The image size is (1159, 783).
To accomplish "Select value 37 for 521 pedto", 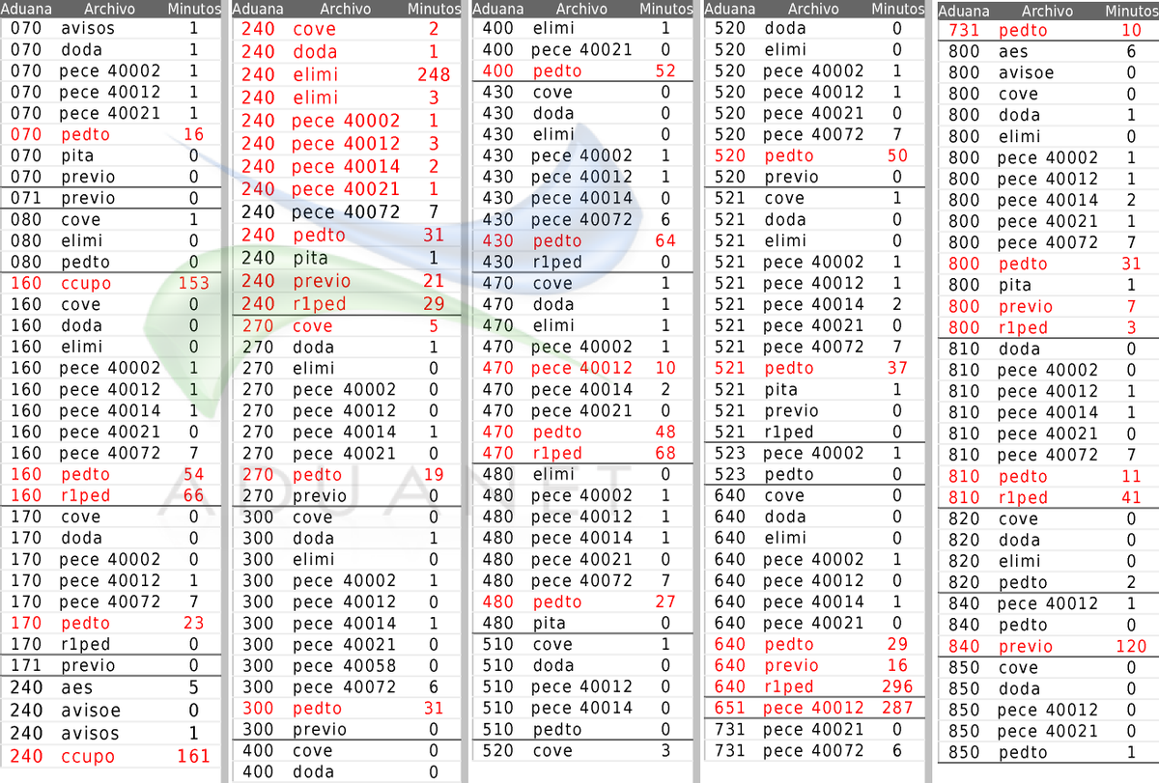I will pos(897,368).
